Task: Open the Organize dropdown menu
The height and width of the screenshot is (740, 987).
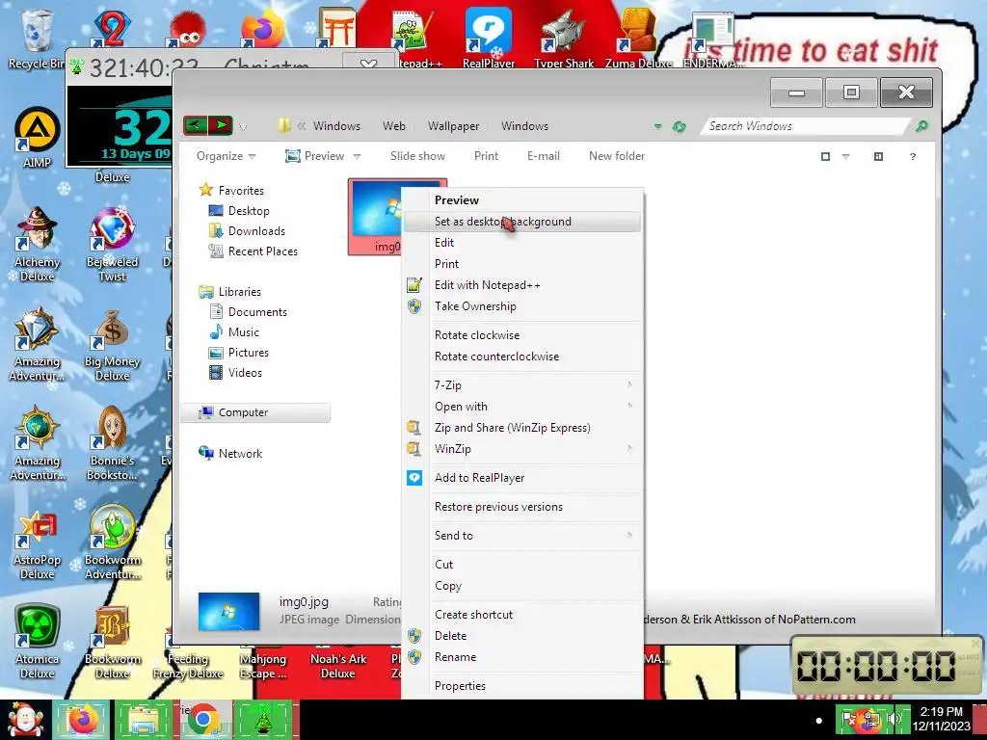Action: 226,156
